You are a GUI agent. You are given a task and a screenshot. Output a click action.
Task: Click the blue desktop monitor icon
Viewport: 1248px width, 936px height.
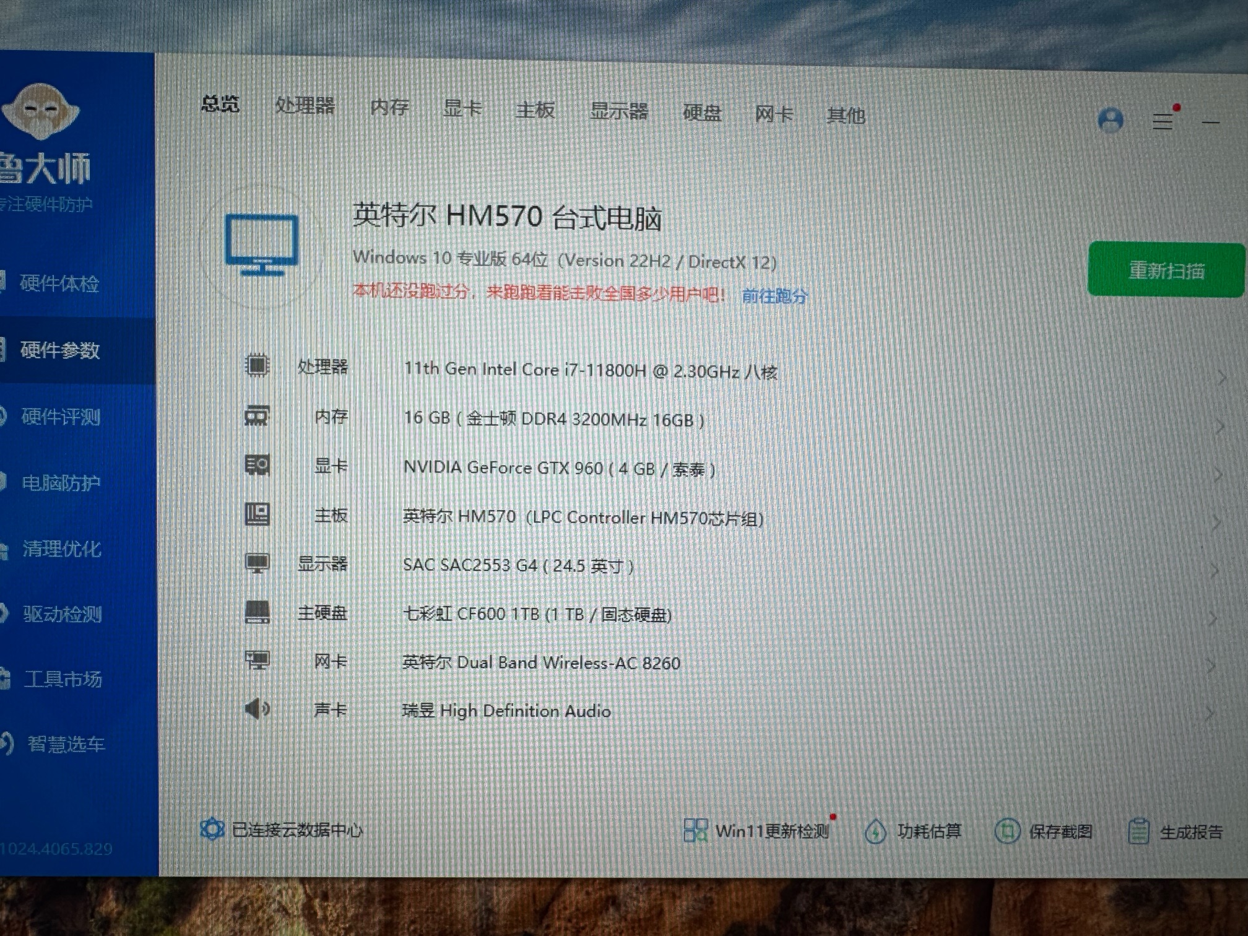coord(262,245)
